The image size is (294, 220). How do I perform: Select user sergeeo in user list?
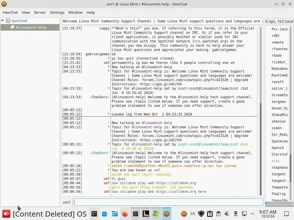pyautogui.click(x=278, y=102)
